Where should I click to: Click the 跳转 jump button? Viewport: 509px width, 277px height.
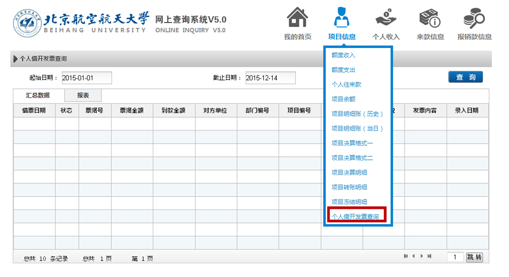(474, 257)
